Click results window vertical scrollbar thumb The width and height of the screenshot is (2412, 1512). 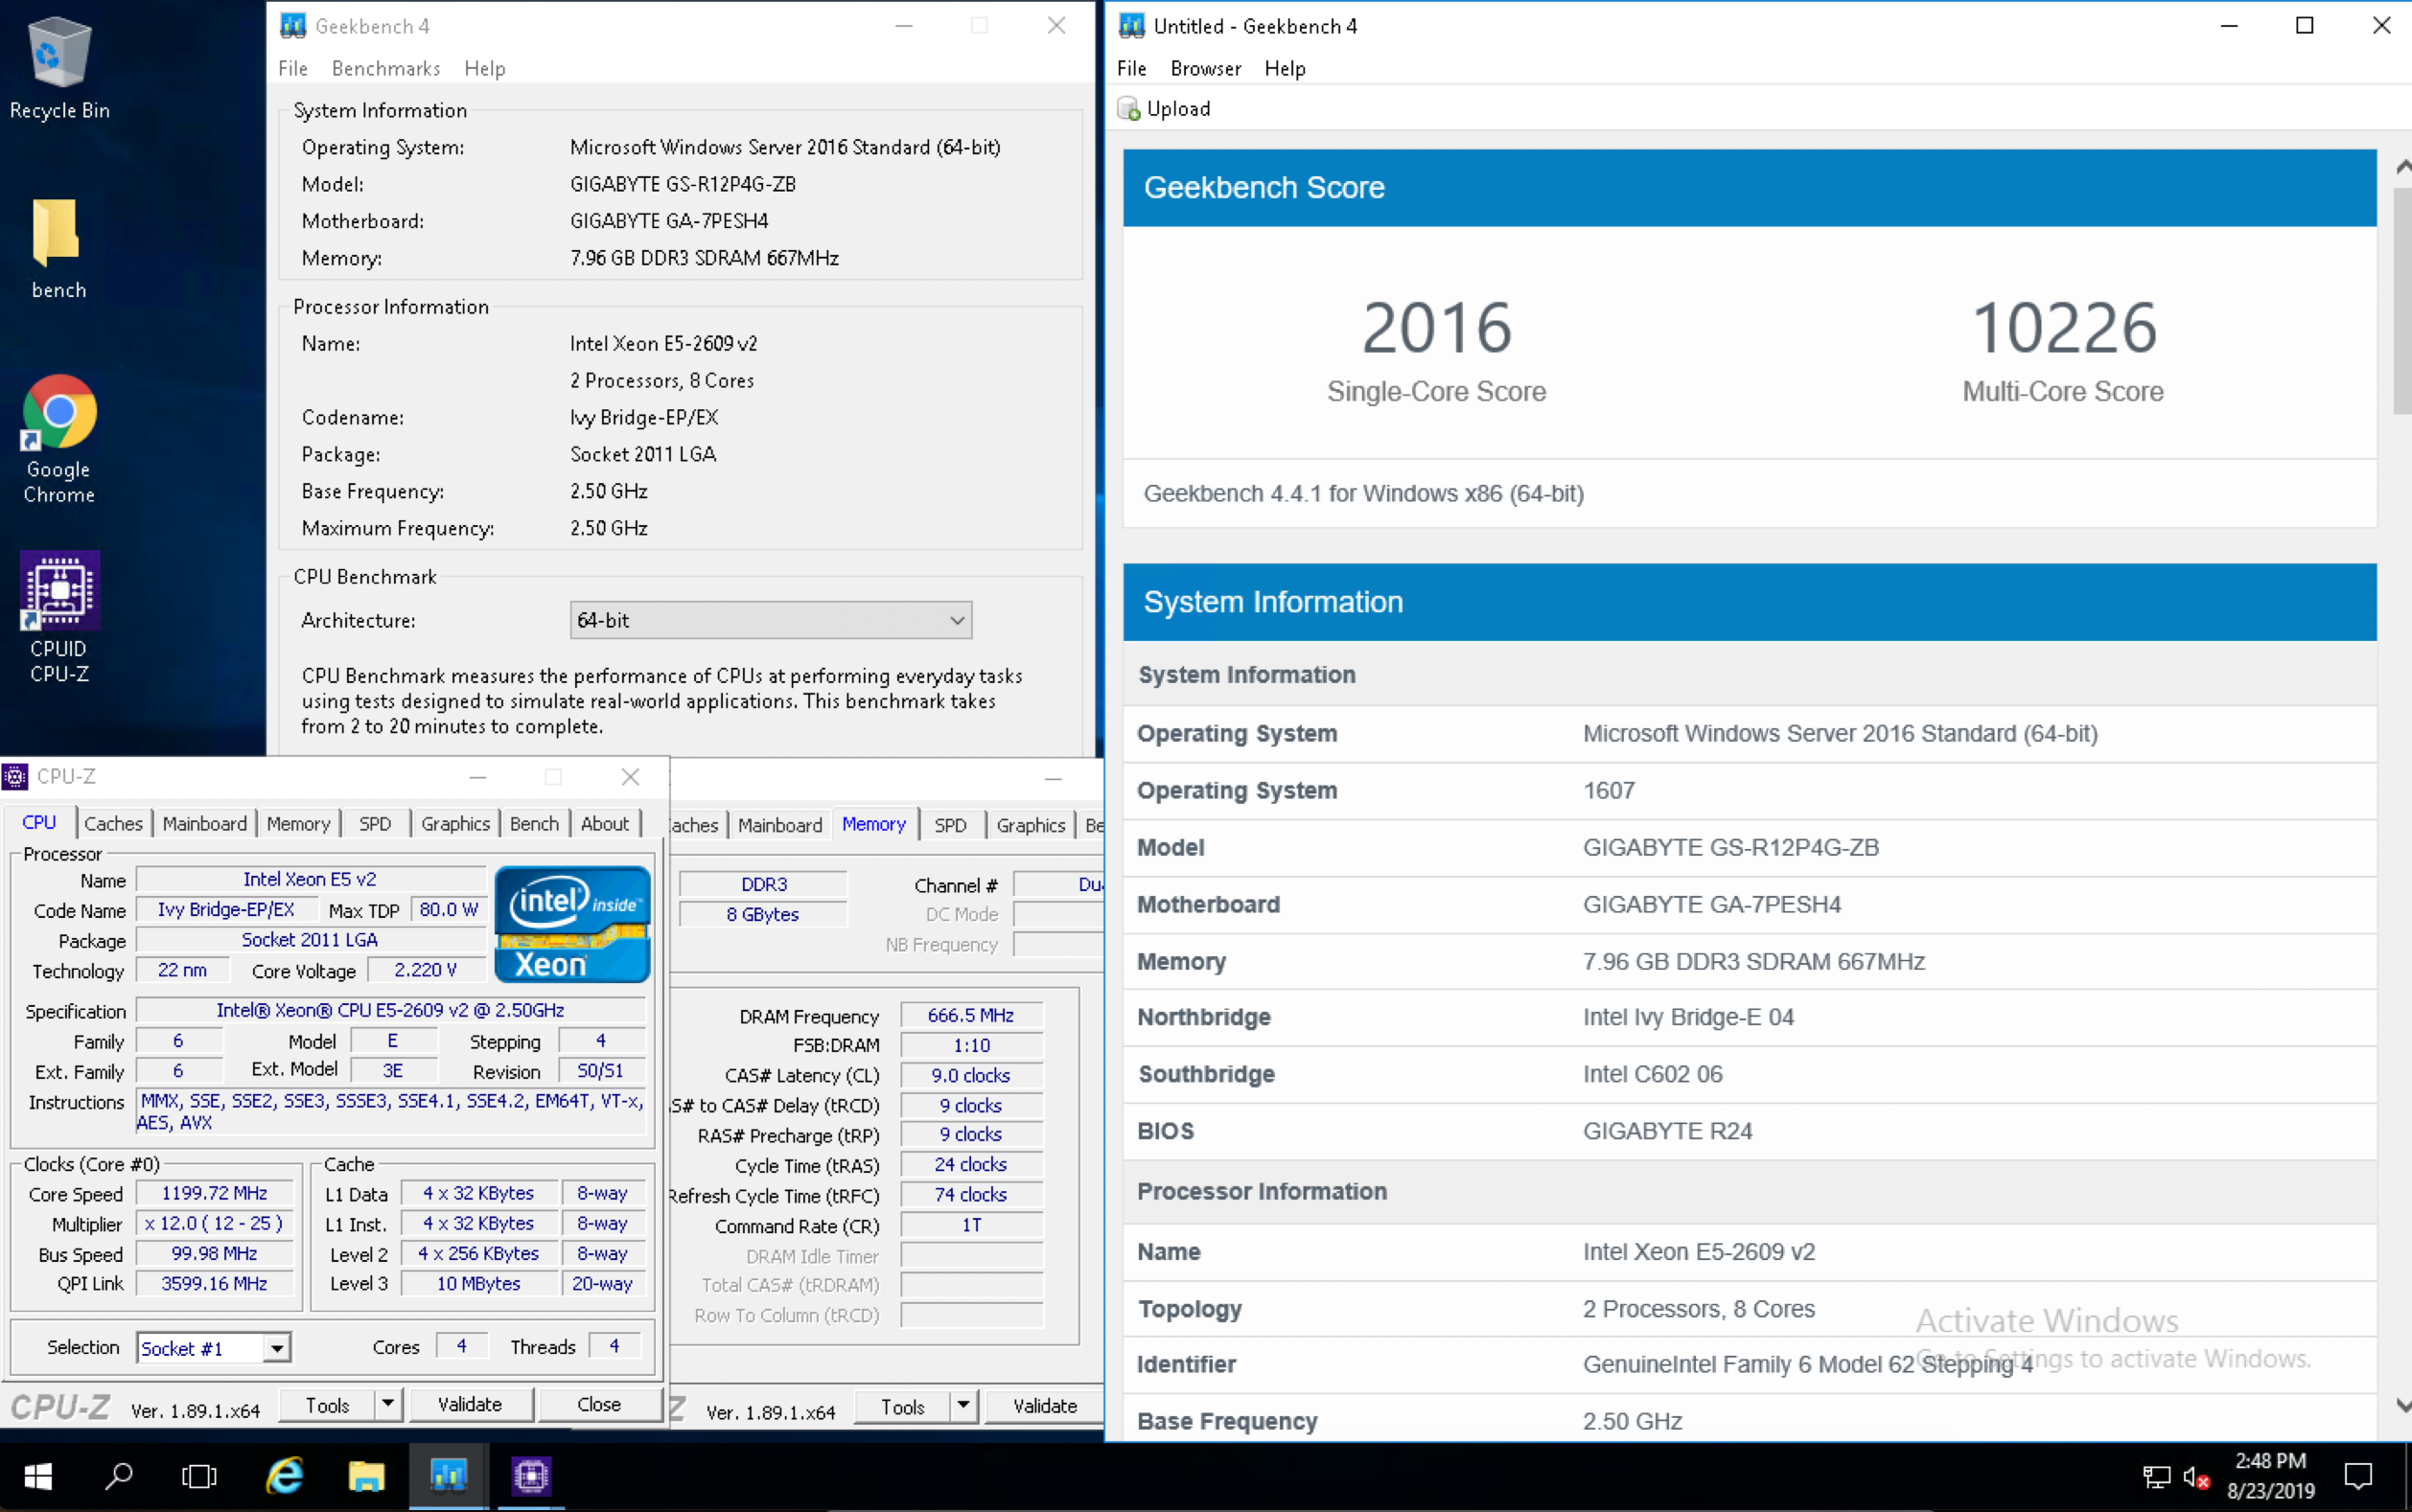click(2402, 300)
